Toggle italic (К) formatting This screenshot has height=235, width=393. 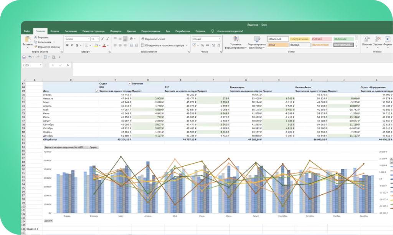72,45
